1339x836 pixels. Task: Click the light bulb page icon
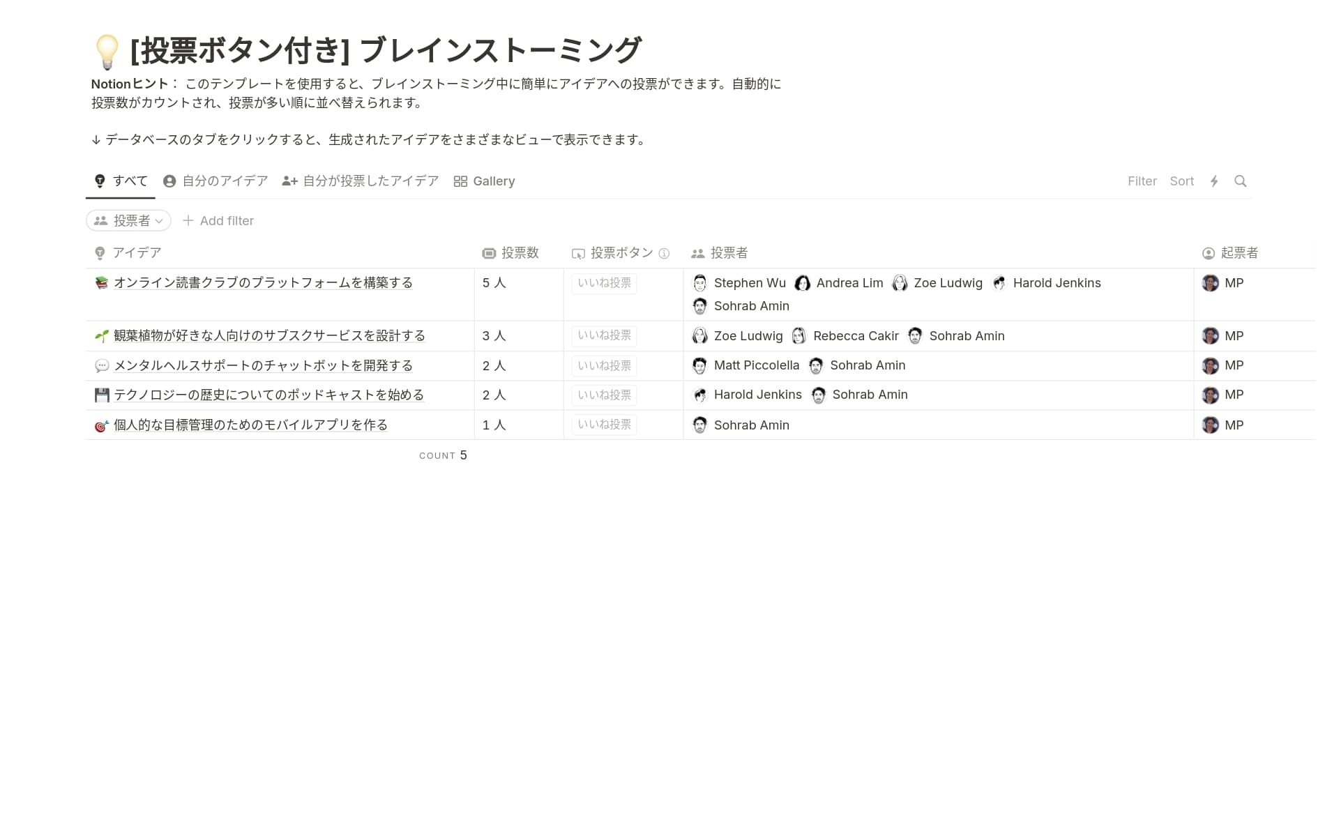tap(107, 52)
